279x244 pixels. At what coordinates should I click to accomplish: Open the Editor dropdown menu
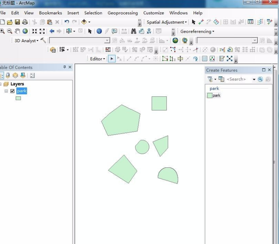coord(97,59)
